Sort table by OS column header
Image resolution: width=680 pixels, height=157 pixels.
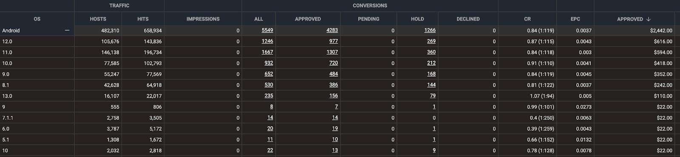[37, 19]
